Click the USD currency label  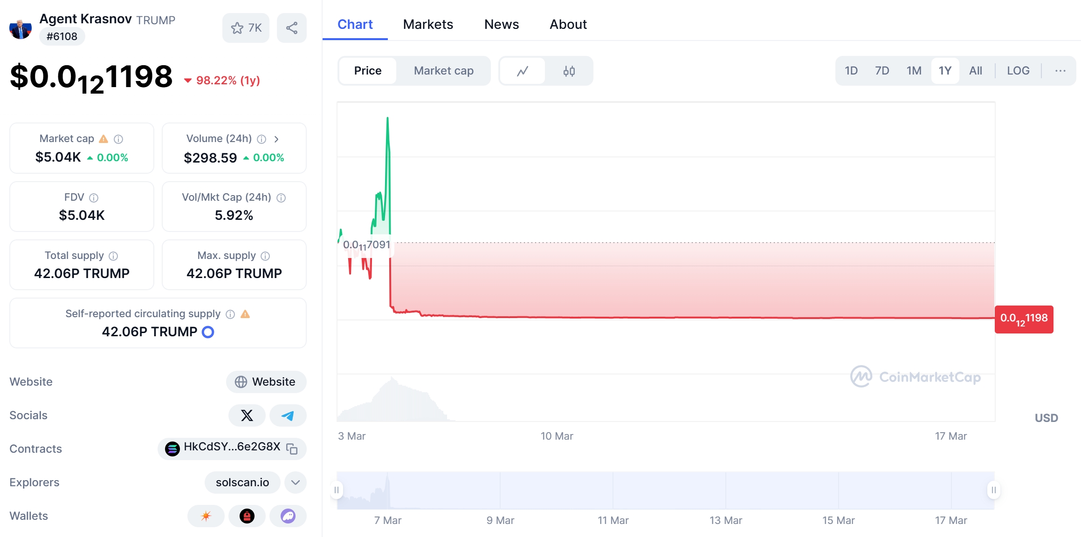(x=1047, y=418)
